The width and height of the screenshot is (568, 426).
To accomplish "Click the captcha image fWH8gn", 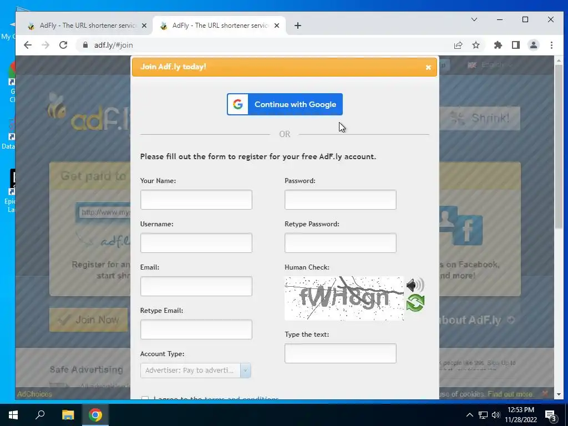I will (x=344, y=298).
